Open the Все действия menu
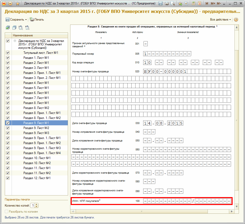245x224 pixels. click(220, 20)
